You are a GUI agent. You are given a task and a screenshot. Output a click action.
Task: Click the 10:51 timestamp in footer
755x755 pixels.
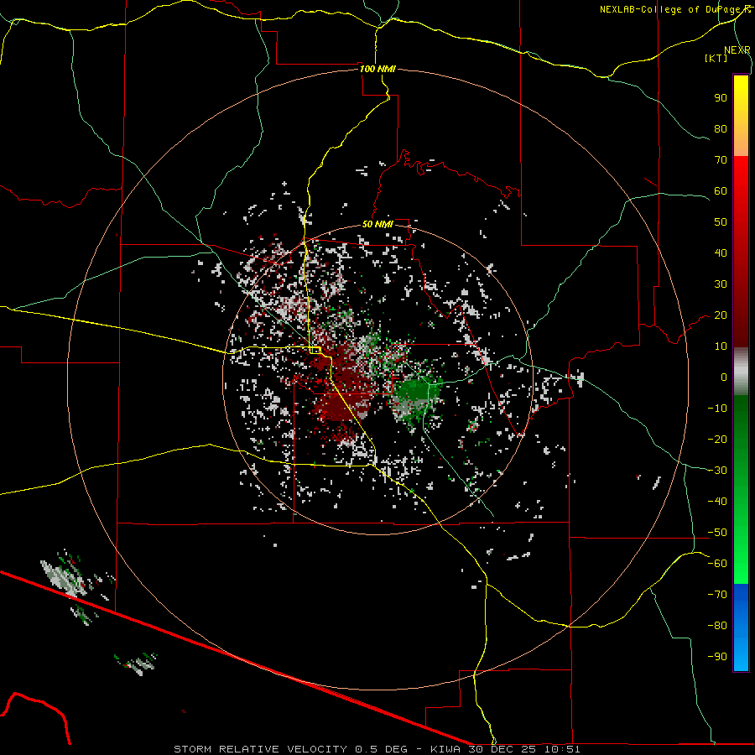(563, 749)
